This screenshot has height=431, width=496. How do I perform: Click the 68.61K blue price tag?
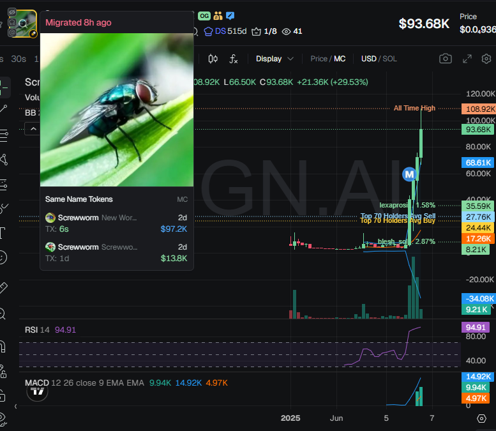coord(478,163)
